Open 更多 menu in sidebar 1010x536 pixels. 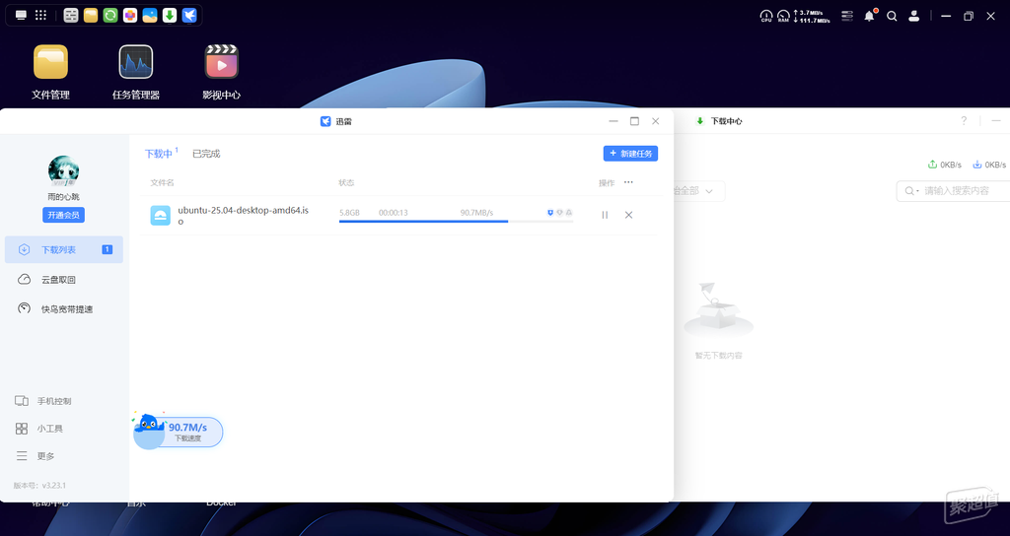click(35, 456)
